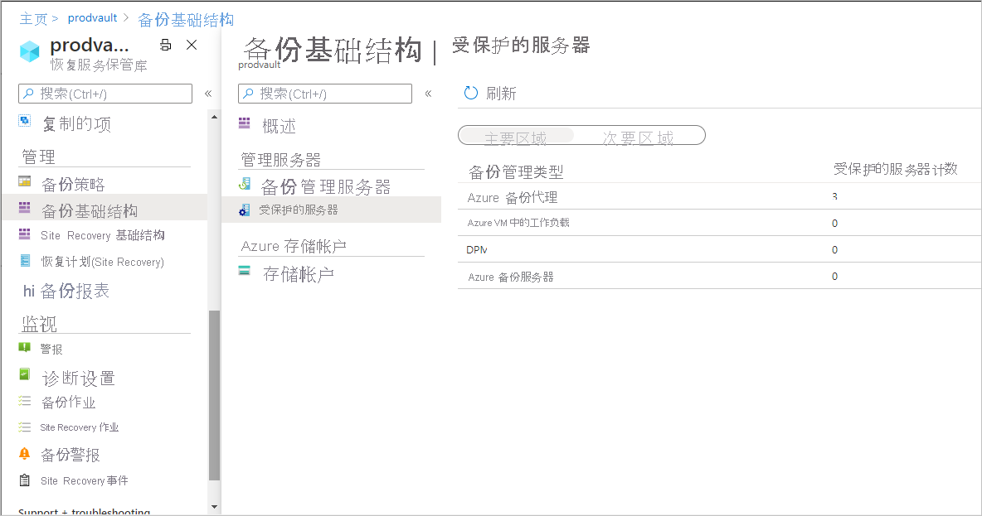
Task: Pin the prodvault blade with the pin icon
Action: click(164, 46)
